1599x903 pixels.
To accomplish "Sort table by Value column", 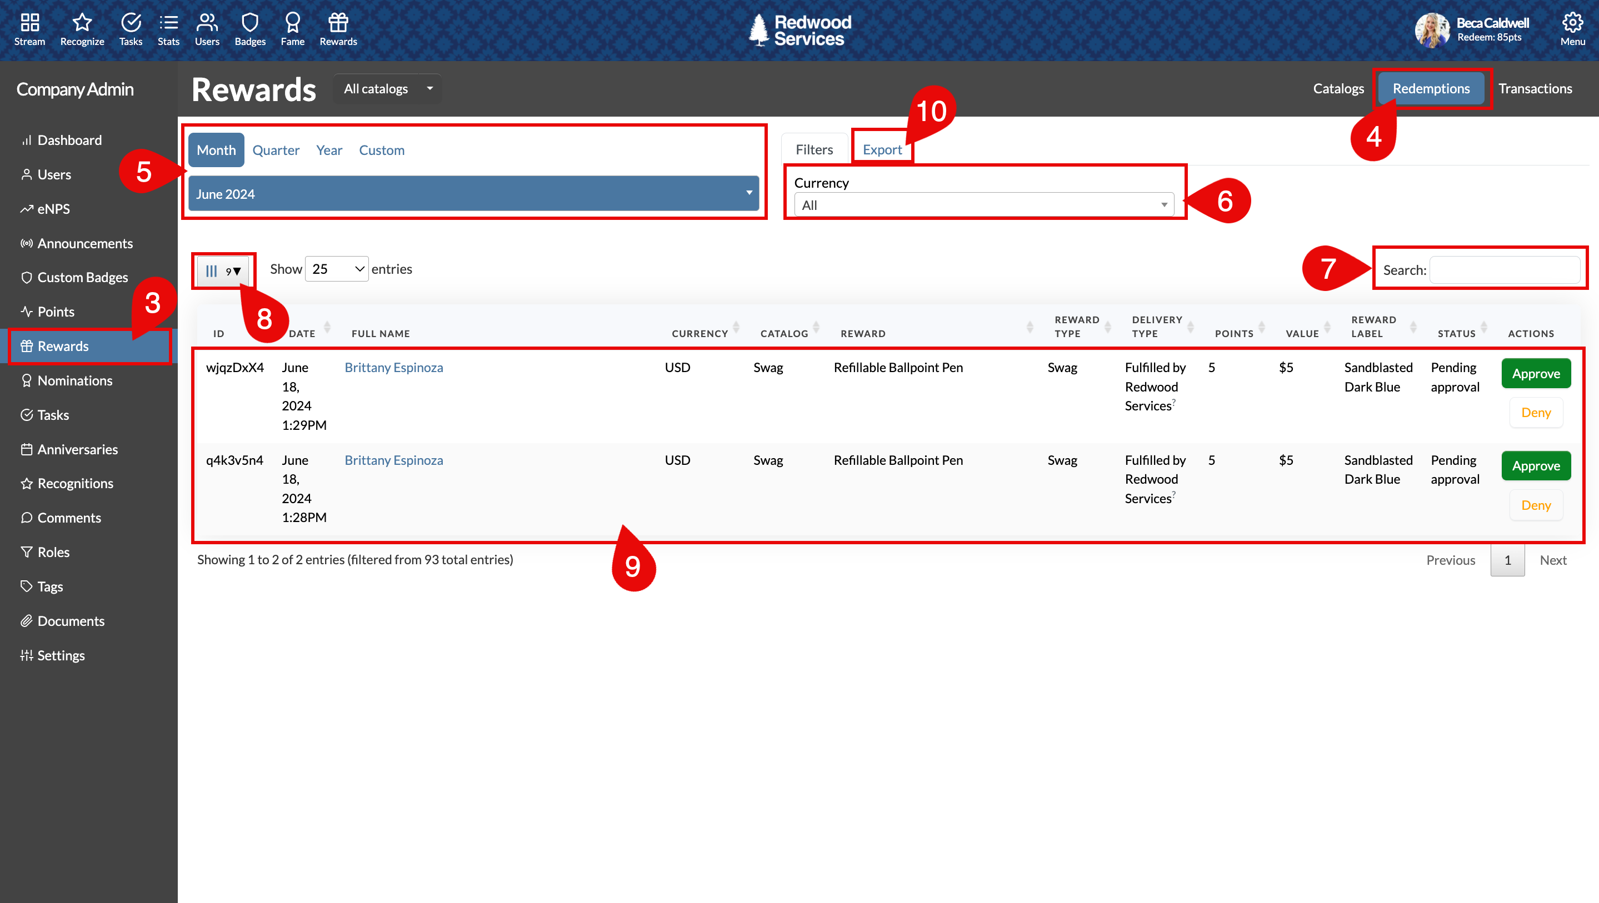I will 1308,327.
